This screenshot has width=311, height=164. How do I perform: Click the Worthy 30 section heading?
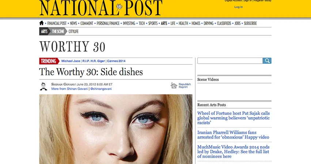(72, 47)
